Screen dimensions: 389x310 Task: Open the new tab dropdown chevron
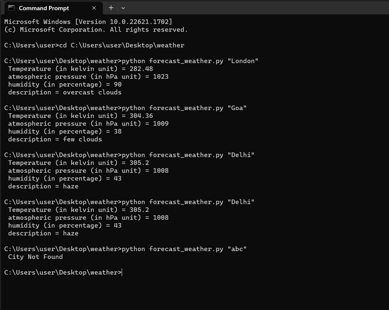pyautogui.click(x=123, y=8)
